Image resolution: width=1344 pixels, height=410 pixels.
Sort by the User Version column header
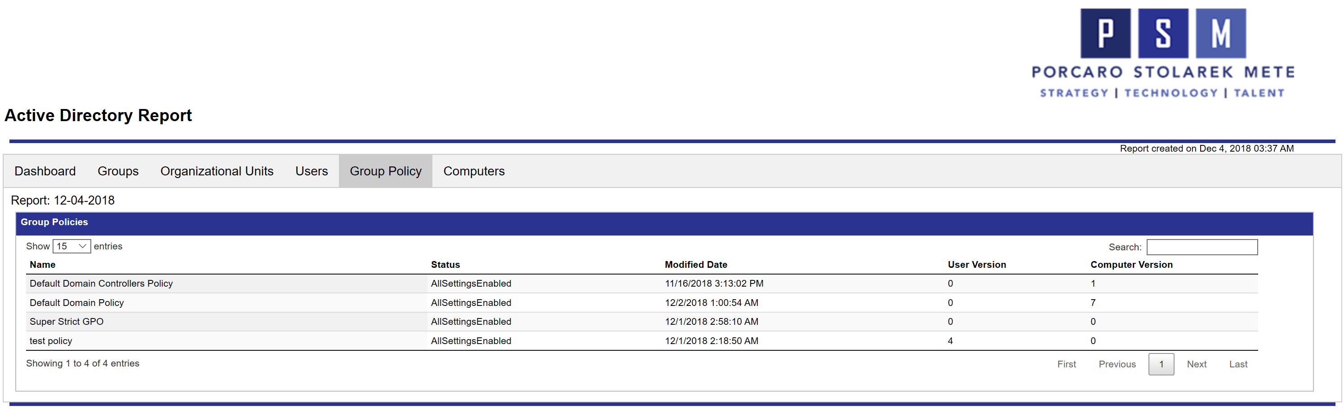[x=977, y=265]
